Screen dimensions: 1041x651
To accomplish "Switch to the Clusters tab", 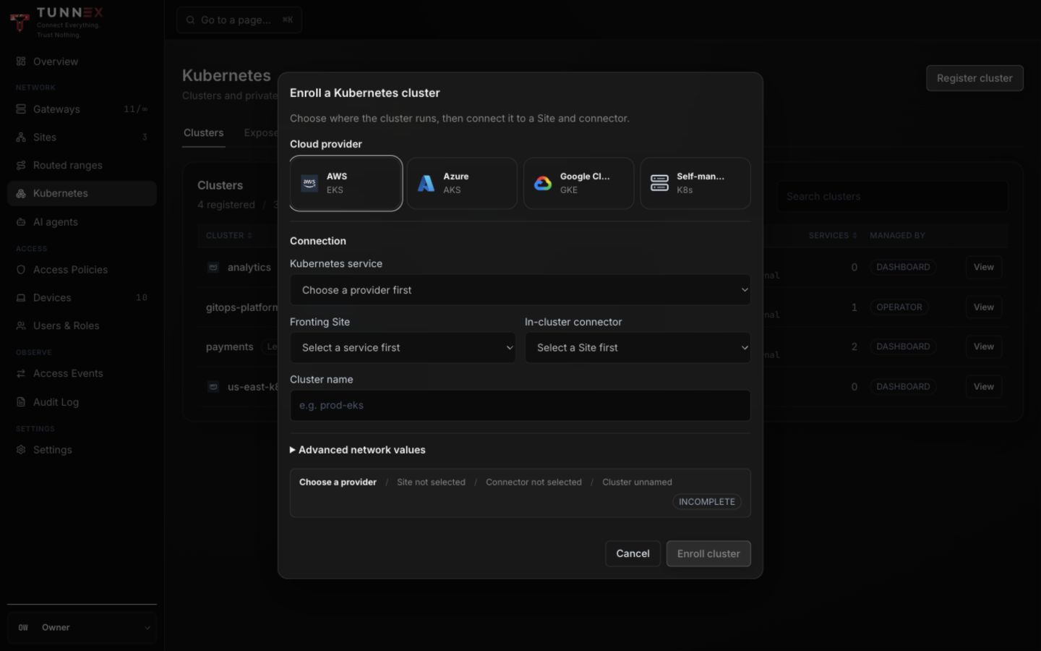I will pos(204,133).
